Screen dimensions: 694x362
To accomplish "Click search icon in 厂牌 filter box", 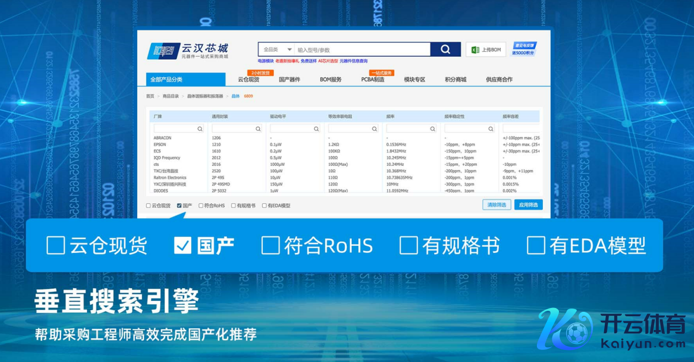I will tap(200, 129).
